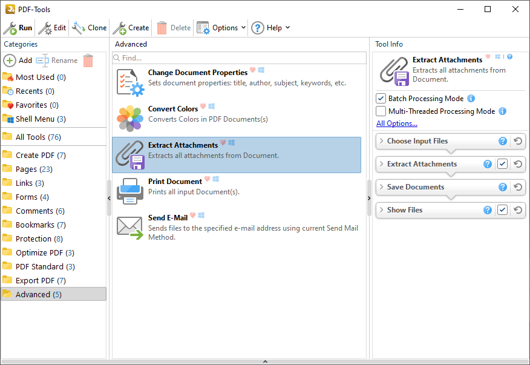The height and width of the screenshot is (365, 530).
Task: Click the Find search field
Action: [x=242, y=58]
